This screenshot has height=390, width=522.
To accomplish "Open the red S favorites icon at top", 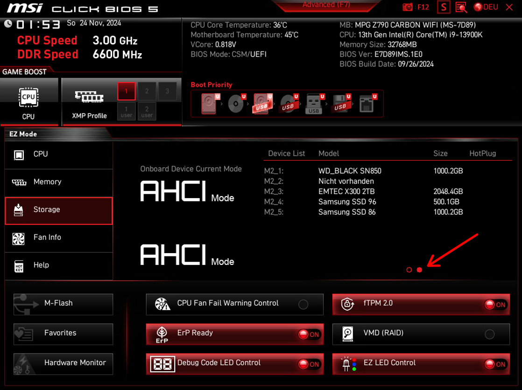I will pyautogui.click(x=444, y=7).
